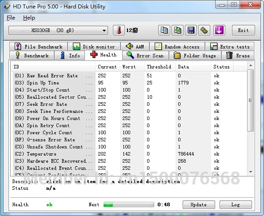Open the HS030GB drive selection dropdown

(58, 30)
